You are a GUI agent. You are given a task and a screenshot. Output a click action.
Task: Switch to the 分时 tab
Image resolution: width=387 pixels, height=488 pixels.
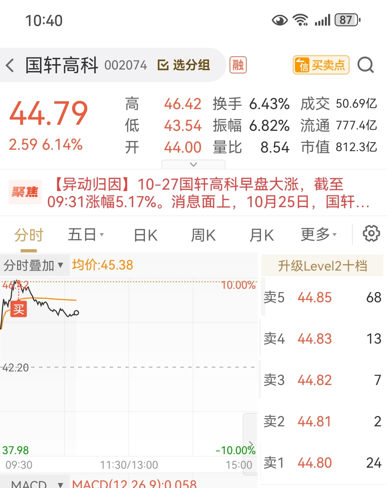point(29,235)
